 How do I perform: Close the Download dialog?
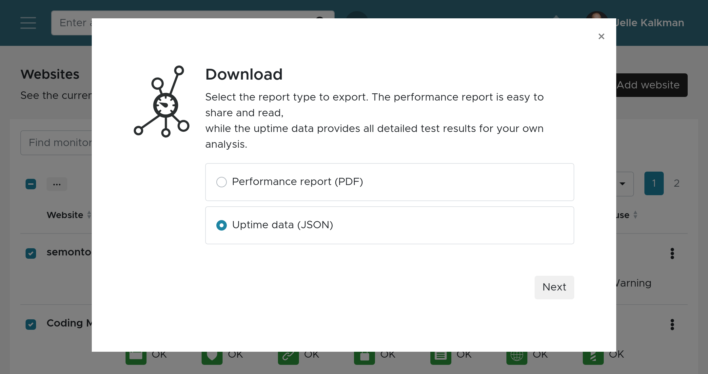pyautogui.click(x=601, y=36)
